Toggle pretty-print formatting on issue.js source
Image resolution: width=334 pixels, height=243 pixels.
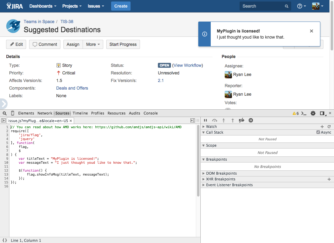(5, 240)
